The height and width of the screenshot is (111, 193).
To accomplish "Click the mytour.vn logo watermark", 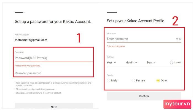I will pos(177,104).
